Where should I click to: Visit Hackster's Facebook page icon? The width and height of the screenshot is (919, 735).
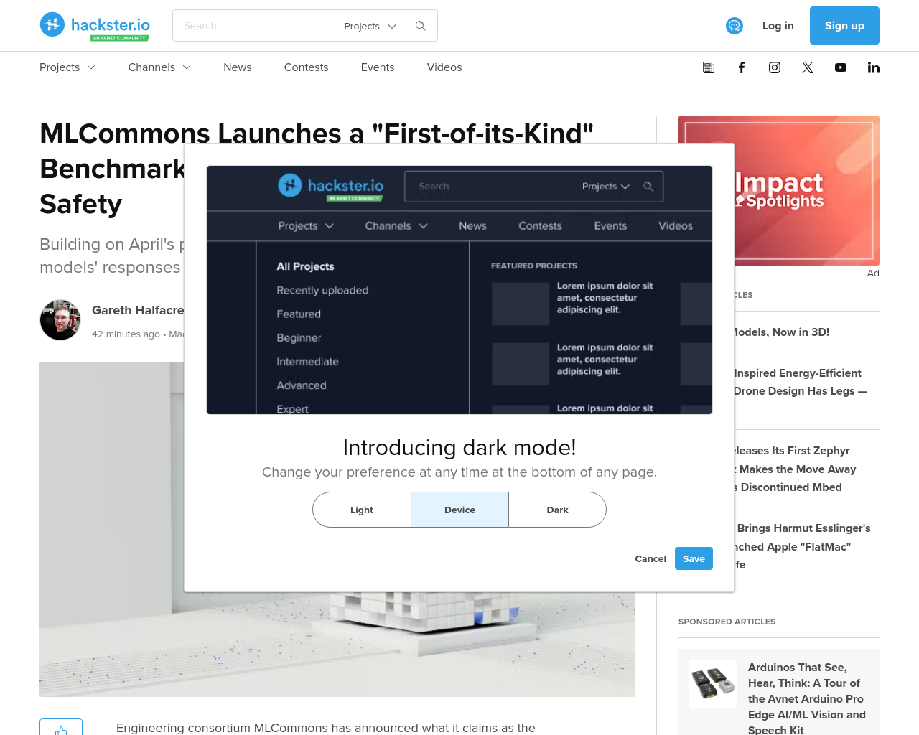742,67
